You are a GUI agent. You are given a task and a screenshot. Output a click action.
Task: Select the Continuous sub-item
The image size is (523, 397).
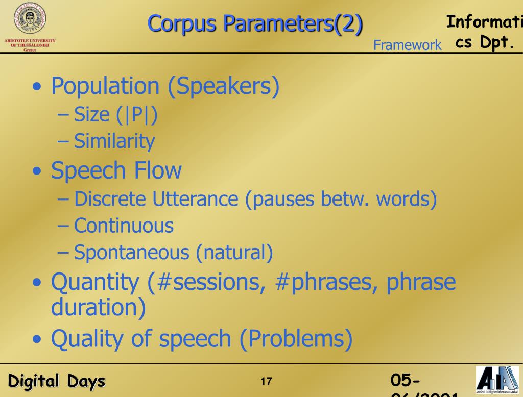click(124, 226)
